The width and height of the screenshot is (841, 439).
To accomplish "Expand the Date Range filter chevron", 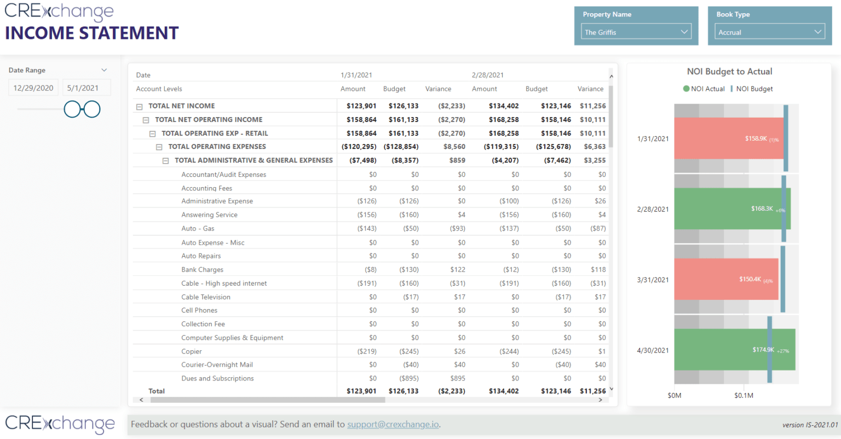I will [x=105, y=70].
